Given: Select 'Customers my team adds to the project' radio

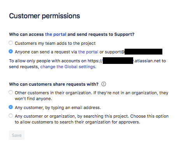Looking at the screenshot, I should tap(11, 43).
